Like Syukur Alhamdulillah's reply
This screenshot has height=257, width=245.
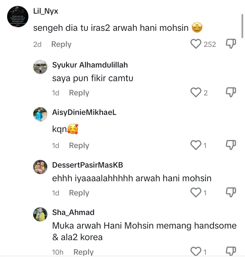pyautogui.click(x=196, y=93)
